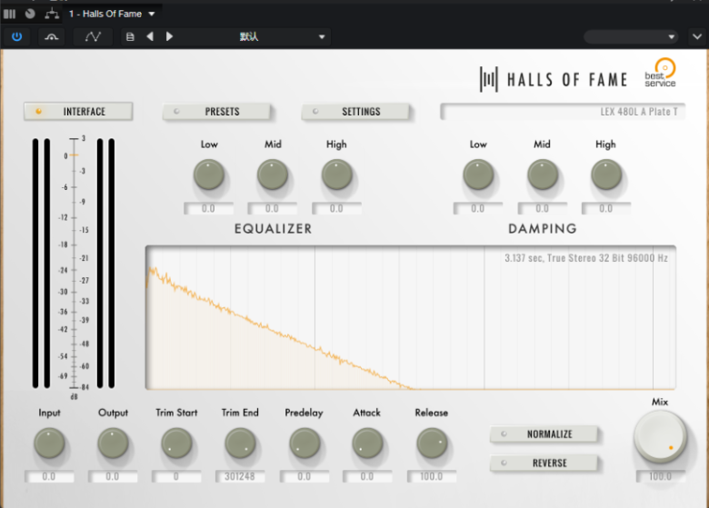Toggle the plugin power bypass button
Image resolution: width=709 pixels, height=508 pixels.
click(16, 36)
